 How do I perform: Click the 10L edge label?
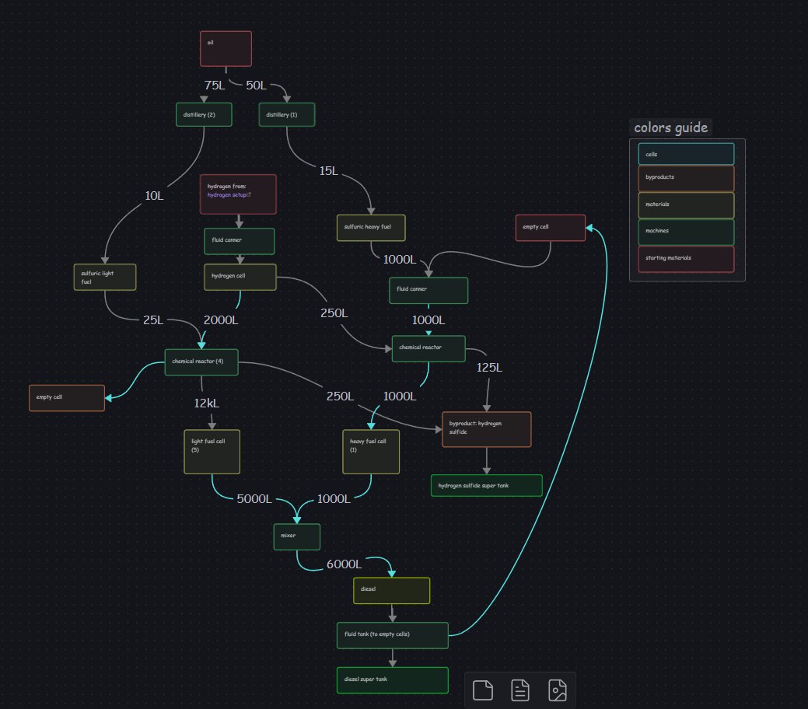[154, 196]
